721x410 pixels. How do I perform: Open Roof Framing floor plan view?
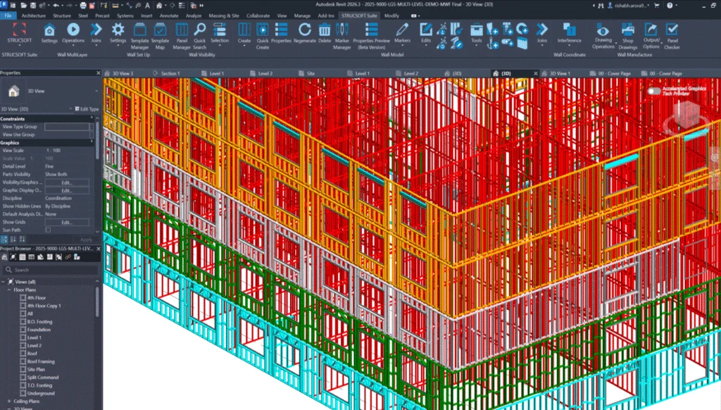(44, 361)
